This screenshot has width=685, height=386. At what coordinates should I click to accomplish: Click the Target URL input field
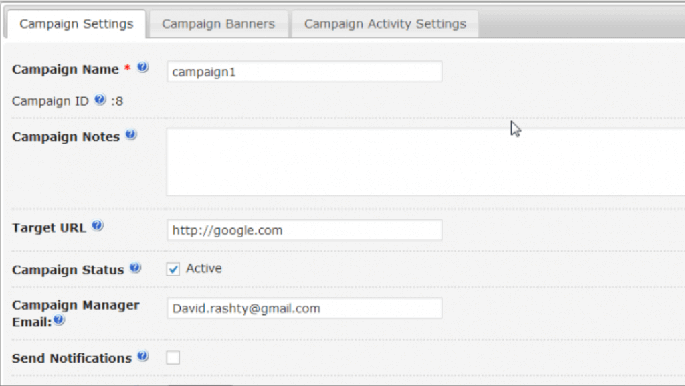tap(304, 230)
